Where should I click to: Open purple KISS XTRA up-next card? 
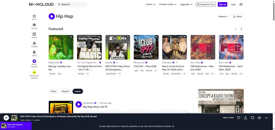pyautogui.click(x=16, y=126)
